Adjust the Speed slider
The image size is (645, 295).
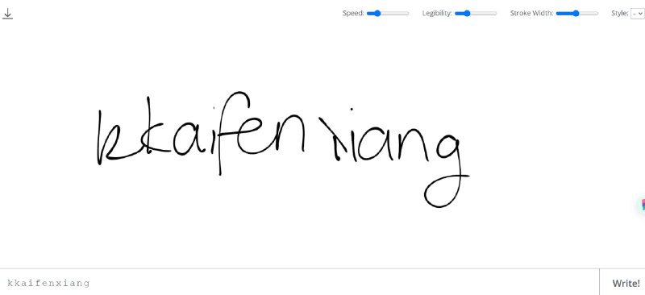pos(388,14)
